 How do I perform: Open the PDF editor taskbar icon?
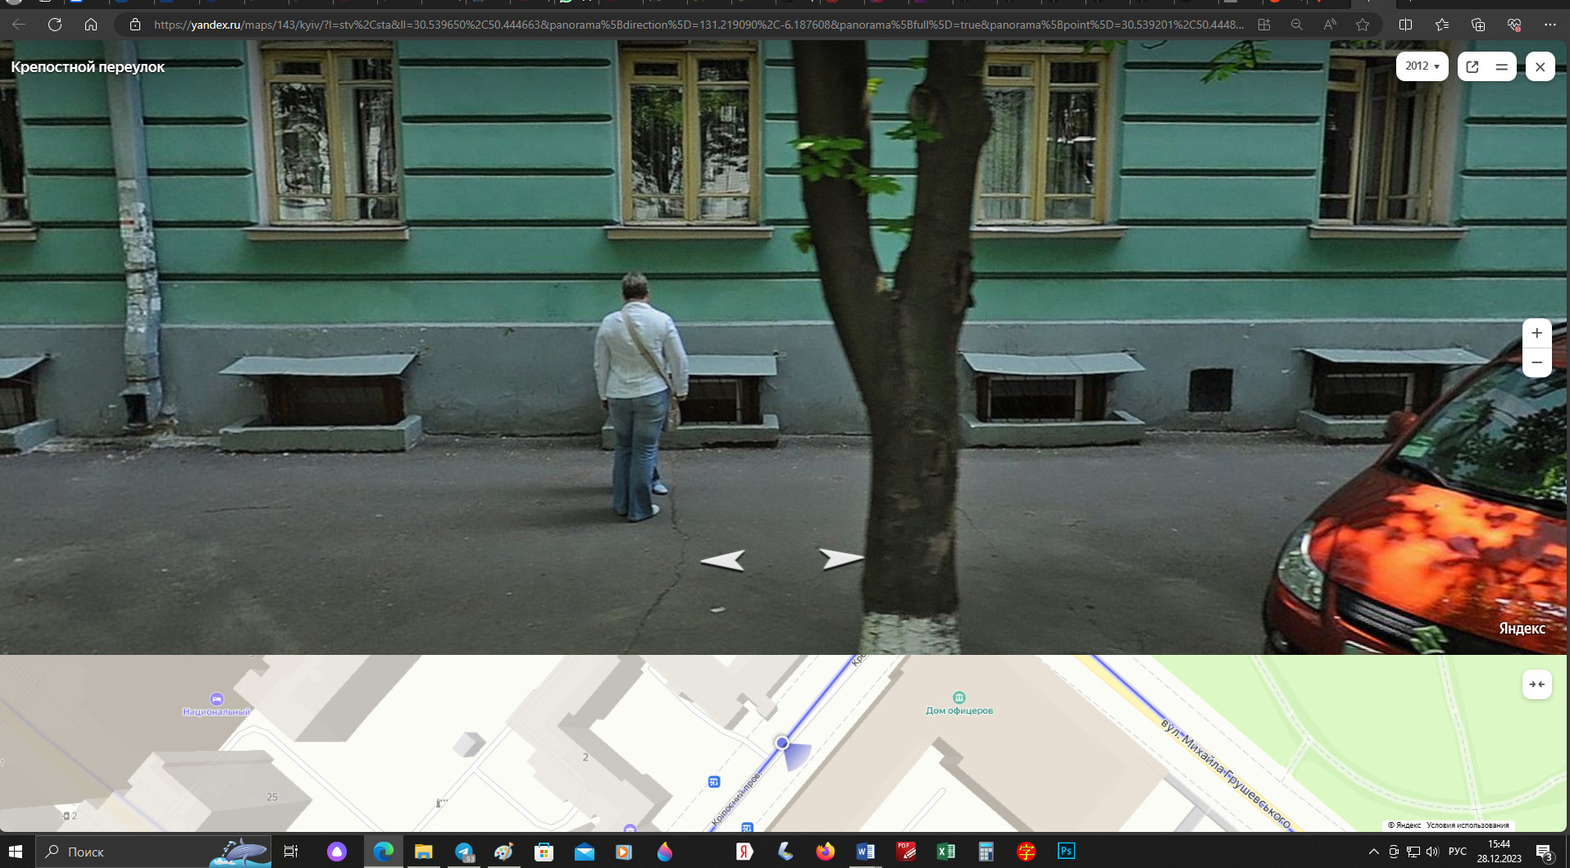(906, 852)
